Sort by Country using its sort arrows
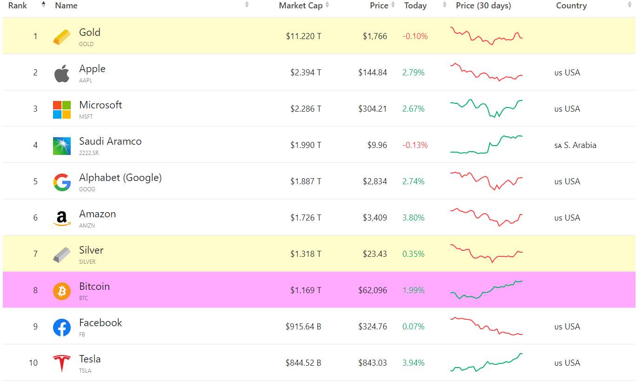Viewport: 636px width, 382px height. (x=629, y=5)
